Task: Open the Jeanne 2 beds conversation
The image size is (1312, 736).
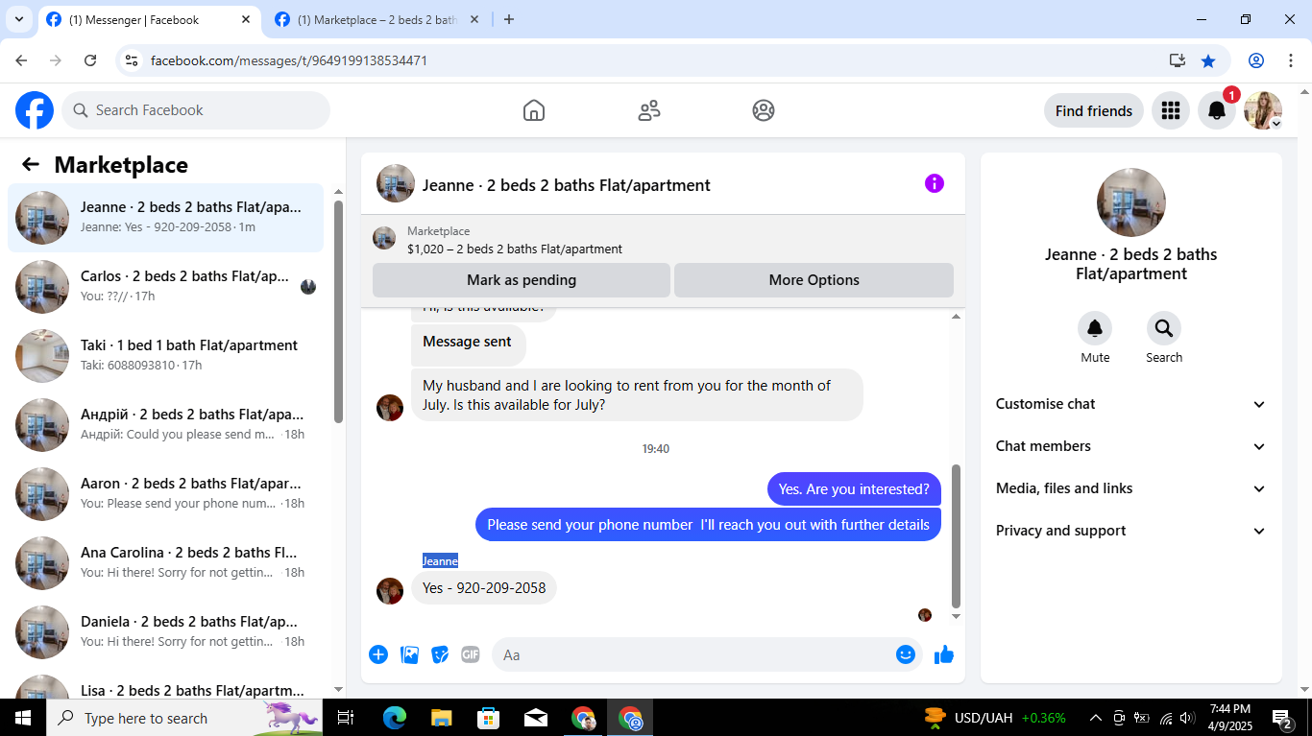Action: (166, 218)
